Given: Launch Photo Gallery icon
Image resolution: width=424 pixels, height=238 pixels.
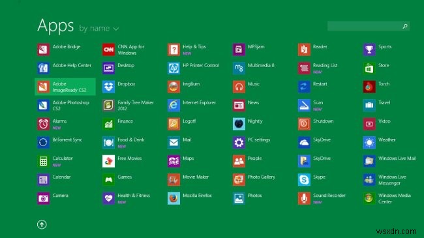Looking at the screenshot, I should click(x=239, y=180).
